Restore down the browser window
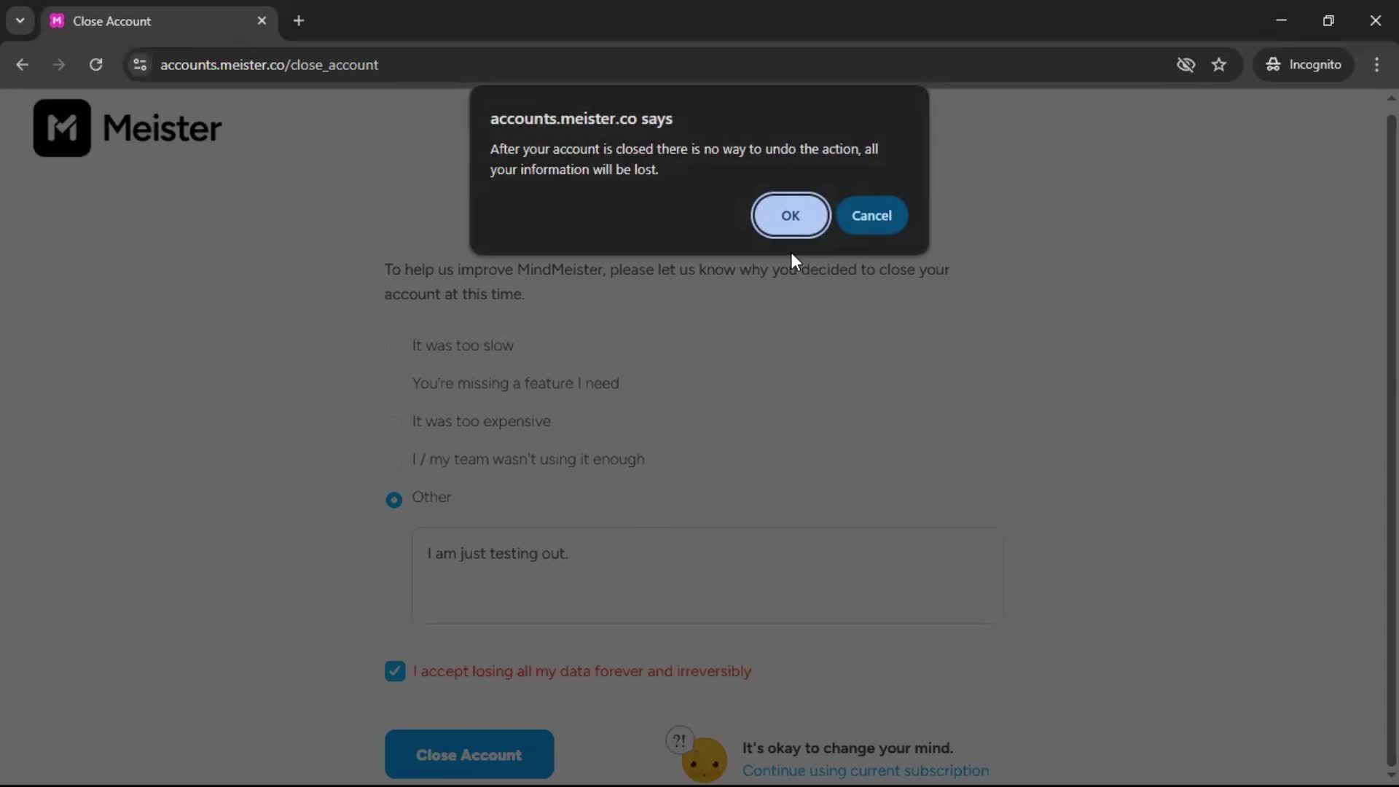Screen dimensions: 1399x787 1328,20
